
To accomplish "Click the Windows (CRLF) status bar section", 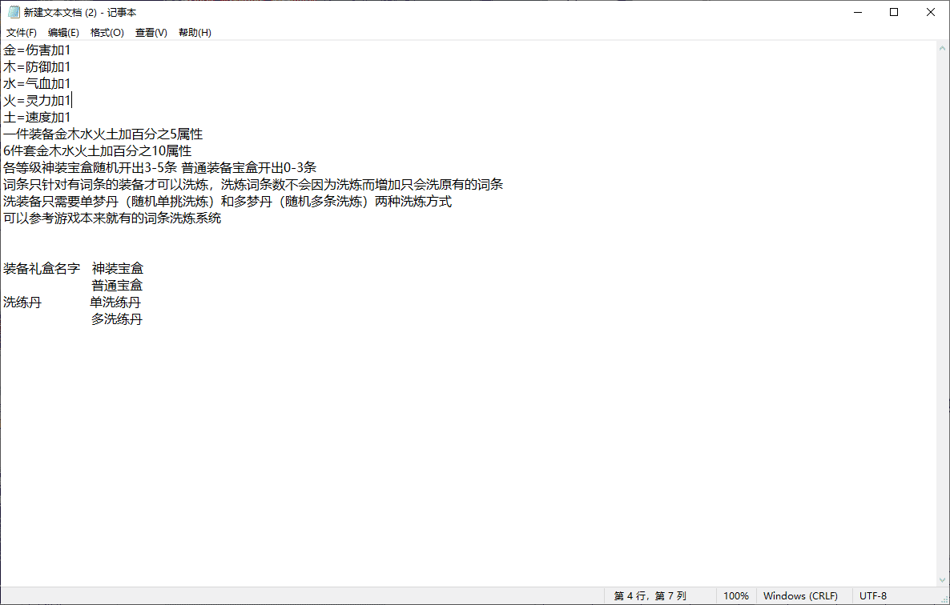I will pos(800,596).
